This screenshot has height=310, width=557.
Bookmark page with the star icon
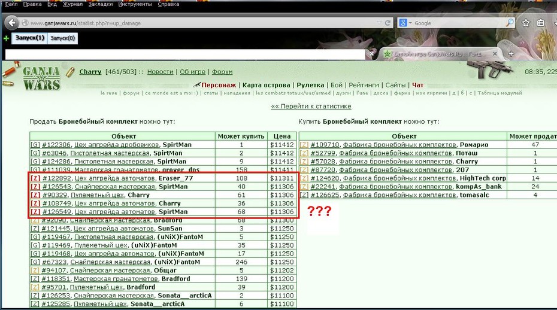(x=526, y=23)
